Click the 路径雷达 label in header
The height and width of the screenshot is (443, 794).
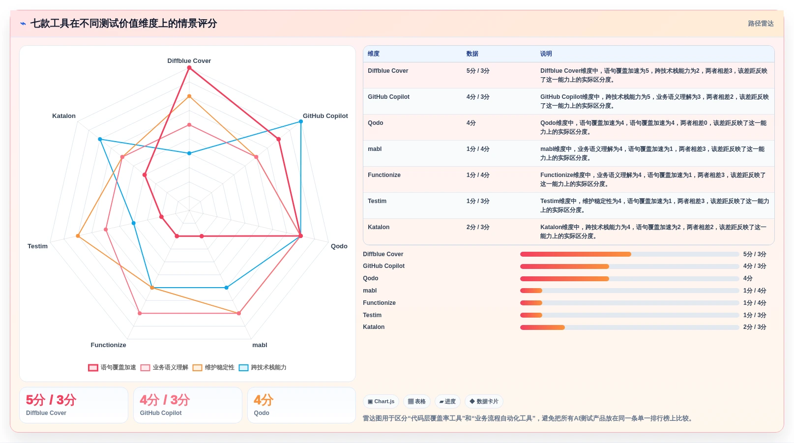click(x=761, y=24)
